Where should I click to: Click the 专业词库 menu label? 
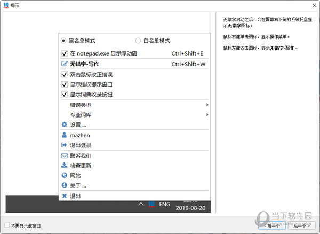[81, 115]
